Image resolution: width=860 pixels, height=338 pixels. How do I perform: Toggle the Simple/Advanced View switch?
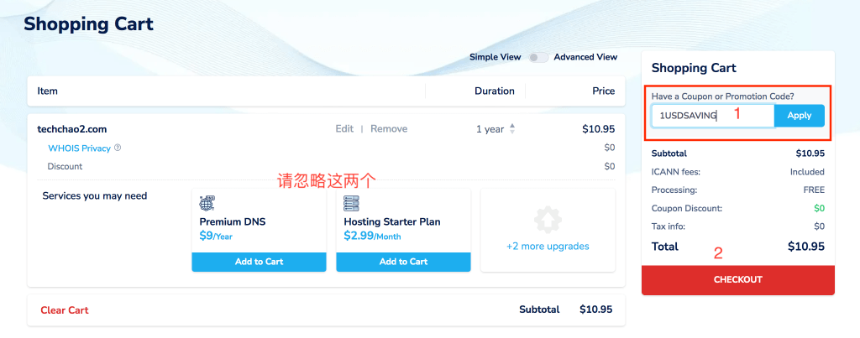[x=538, y=58]
